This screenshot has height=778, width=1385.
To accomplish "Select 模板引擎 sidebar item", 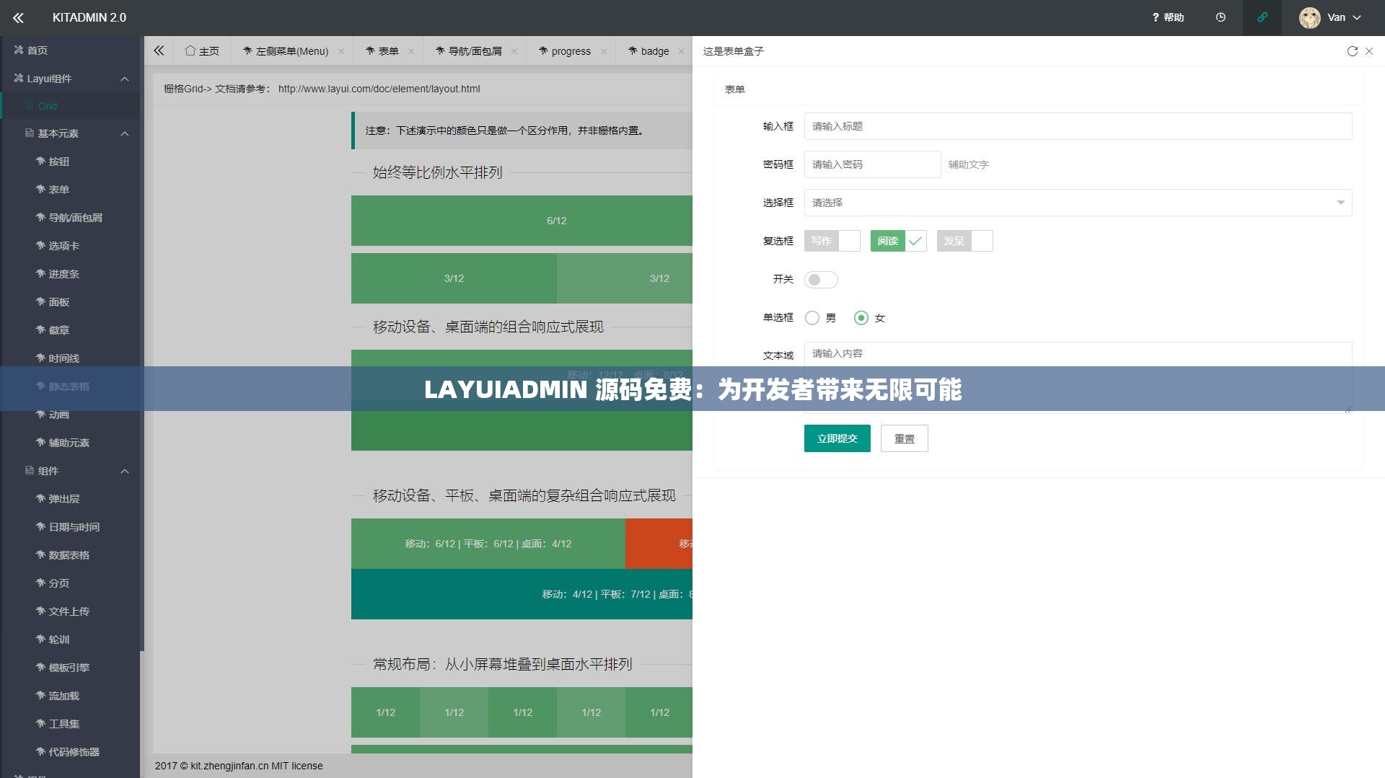I will [x=70, y=668].
